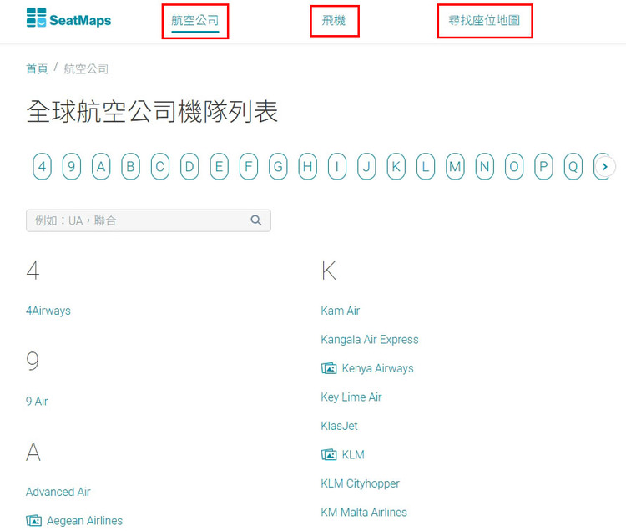Filter airlines by letter P
Viewport: 626px width, 531px height.
point(543,166)
